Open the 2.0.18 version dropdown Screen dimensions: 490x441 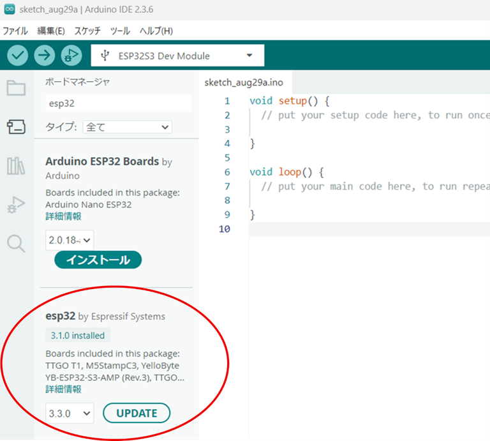pos(70,240)
